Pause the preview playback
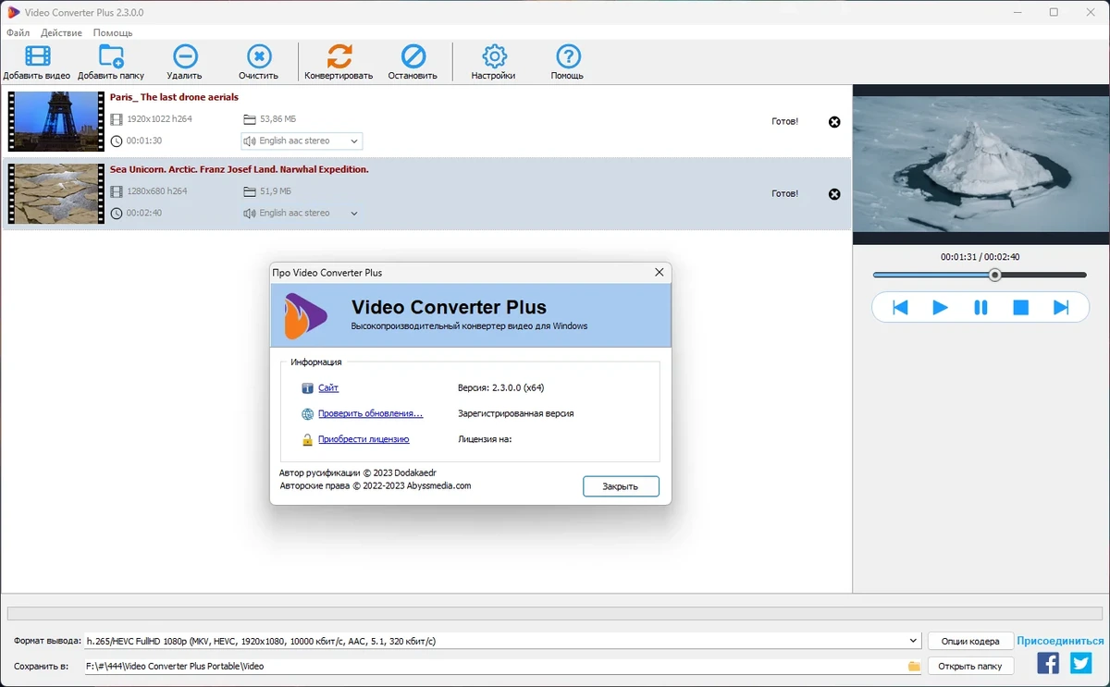 tap(980, 308)
